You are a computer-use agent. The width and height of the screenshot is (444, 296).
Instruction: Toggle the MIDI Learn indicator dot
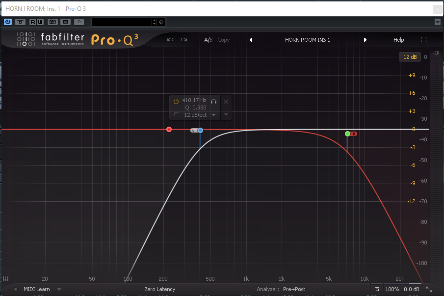point(16,289)
